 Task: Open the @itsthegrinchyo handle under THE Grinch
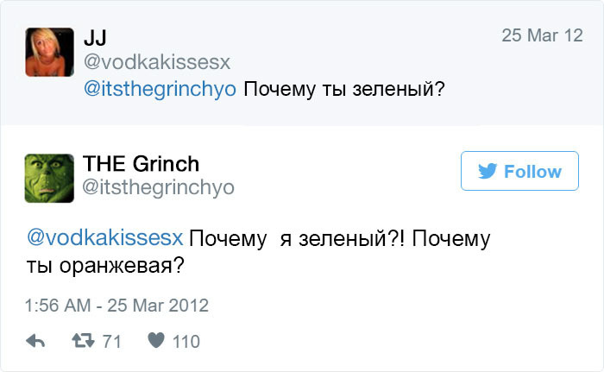[x=158, y=186]
